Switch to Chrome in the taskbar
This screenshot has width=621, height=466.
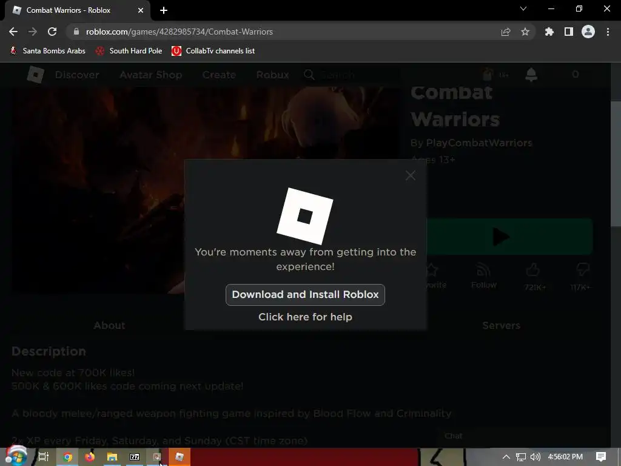click(68, 457)
